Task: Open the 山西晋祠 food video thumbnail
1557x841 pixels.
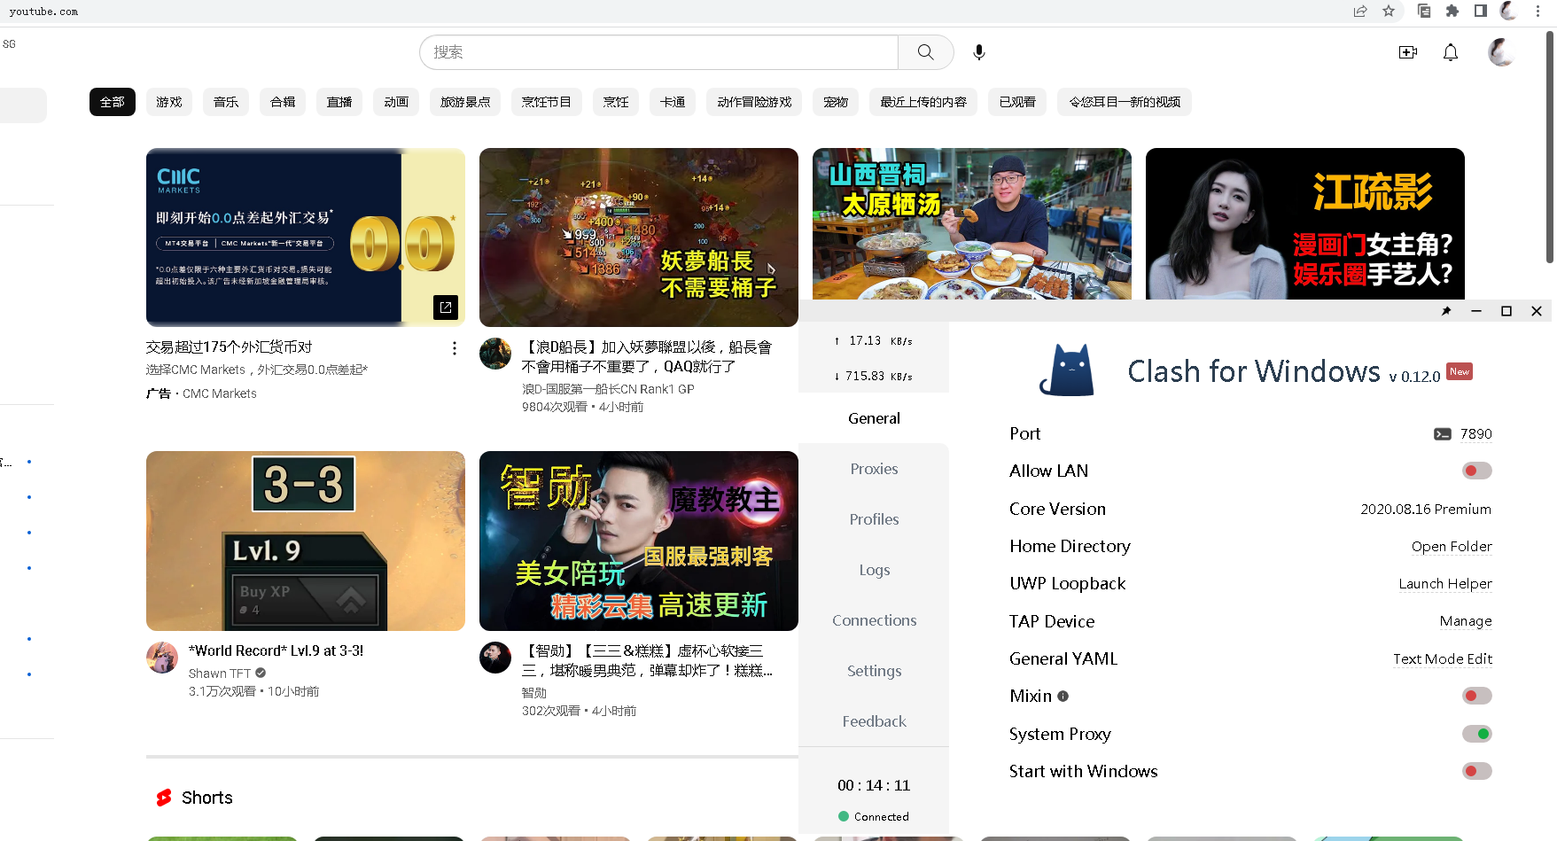Action: click(972, 223)
